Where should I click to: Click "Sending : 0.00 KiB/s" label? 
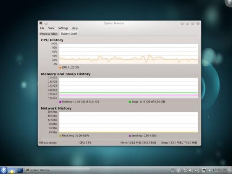tap(144, 135)
